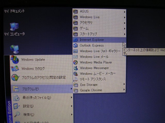Choose Windows Messenger menu entry

coord(99,68)
